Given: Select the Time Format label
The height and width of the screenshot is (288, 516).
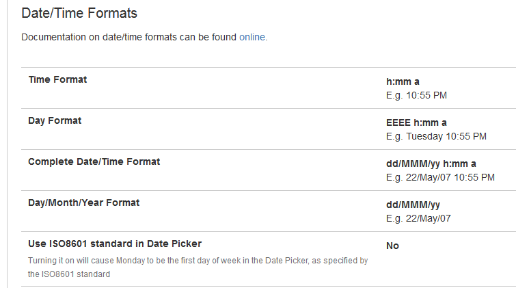Looking at the screenshot, I should click(57, 79).
